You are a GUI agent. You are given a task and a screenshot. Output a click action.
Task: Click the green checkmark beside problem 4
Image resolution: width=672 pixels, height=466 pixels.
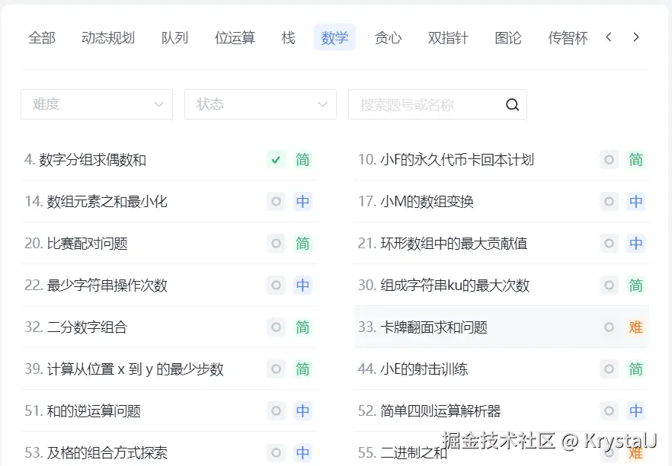(276, 160)
